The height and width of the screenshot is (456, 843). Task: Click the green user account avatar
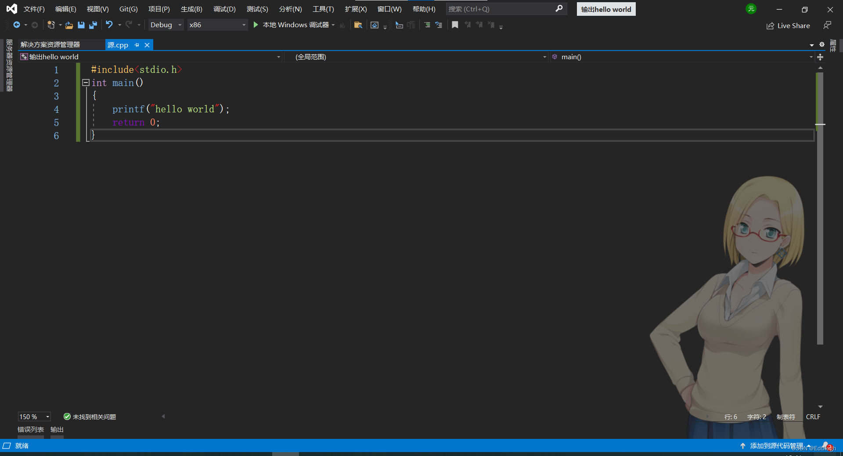(751, 9)
